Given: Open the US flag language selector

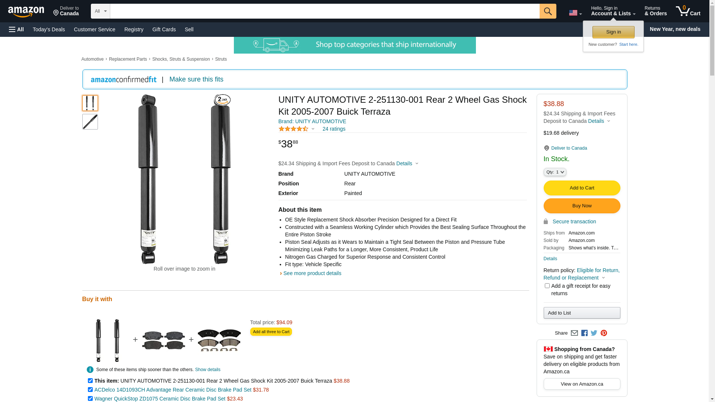Looking at the screenshot, I should (x=575, y=13).
